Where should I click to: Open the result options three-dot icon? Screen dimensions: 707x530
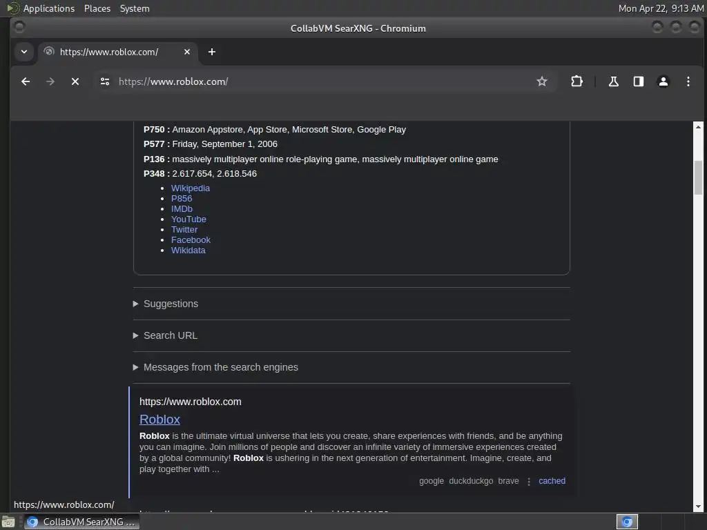click(529, 482)
